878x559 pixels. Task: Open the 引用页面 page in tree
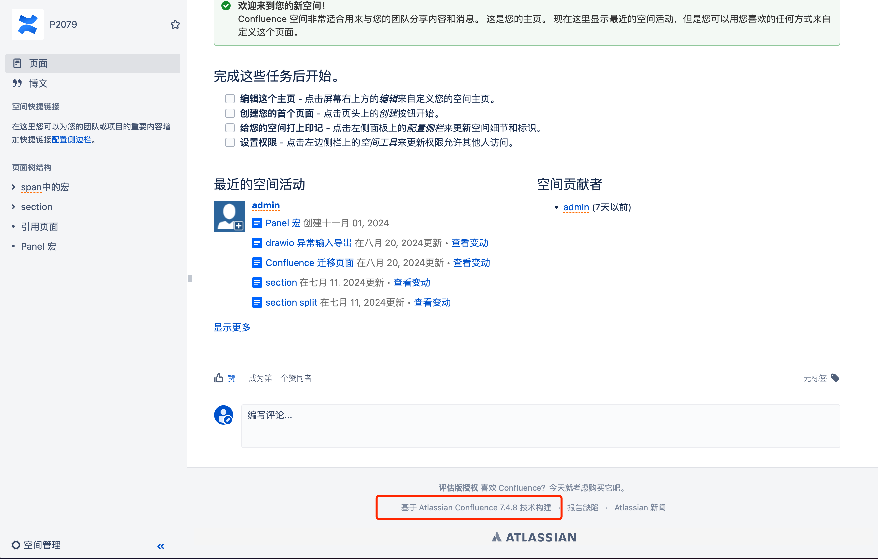click(x=39, y=227)
